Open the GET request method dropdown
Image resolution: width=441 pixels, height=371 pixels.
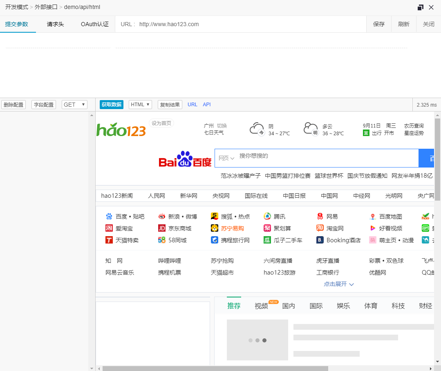74,105
